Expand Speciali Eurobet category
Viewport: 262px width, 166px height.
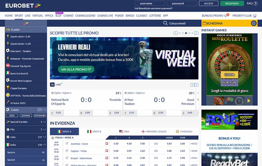click(26, 122)
